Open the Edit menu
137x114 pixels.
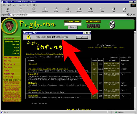tap(9, 5)
